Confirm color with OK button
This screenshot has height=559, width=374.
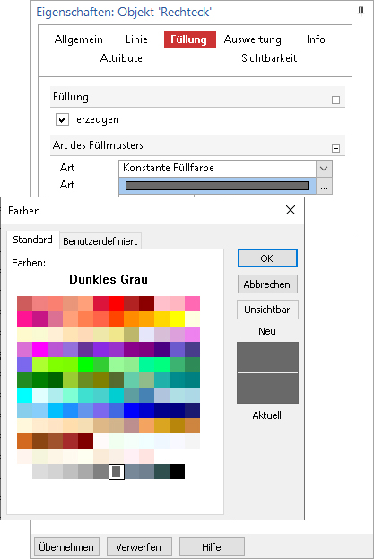point(267,258)
